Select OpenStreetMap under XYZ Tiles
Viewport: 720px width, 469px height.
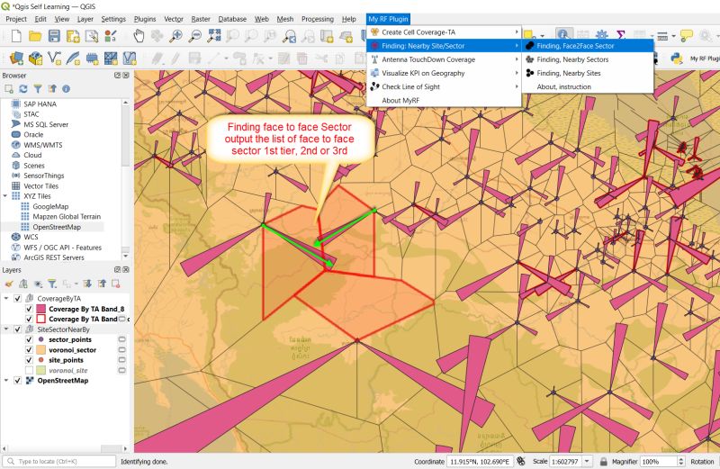coord(57,227)
